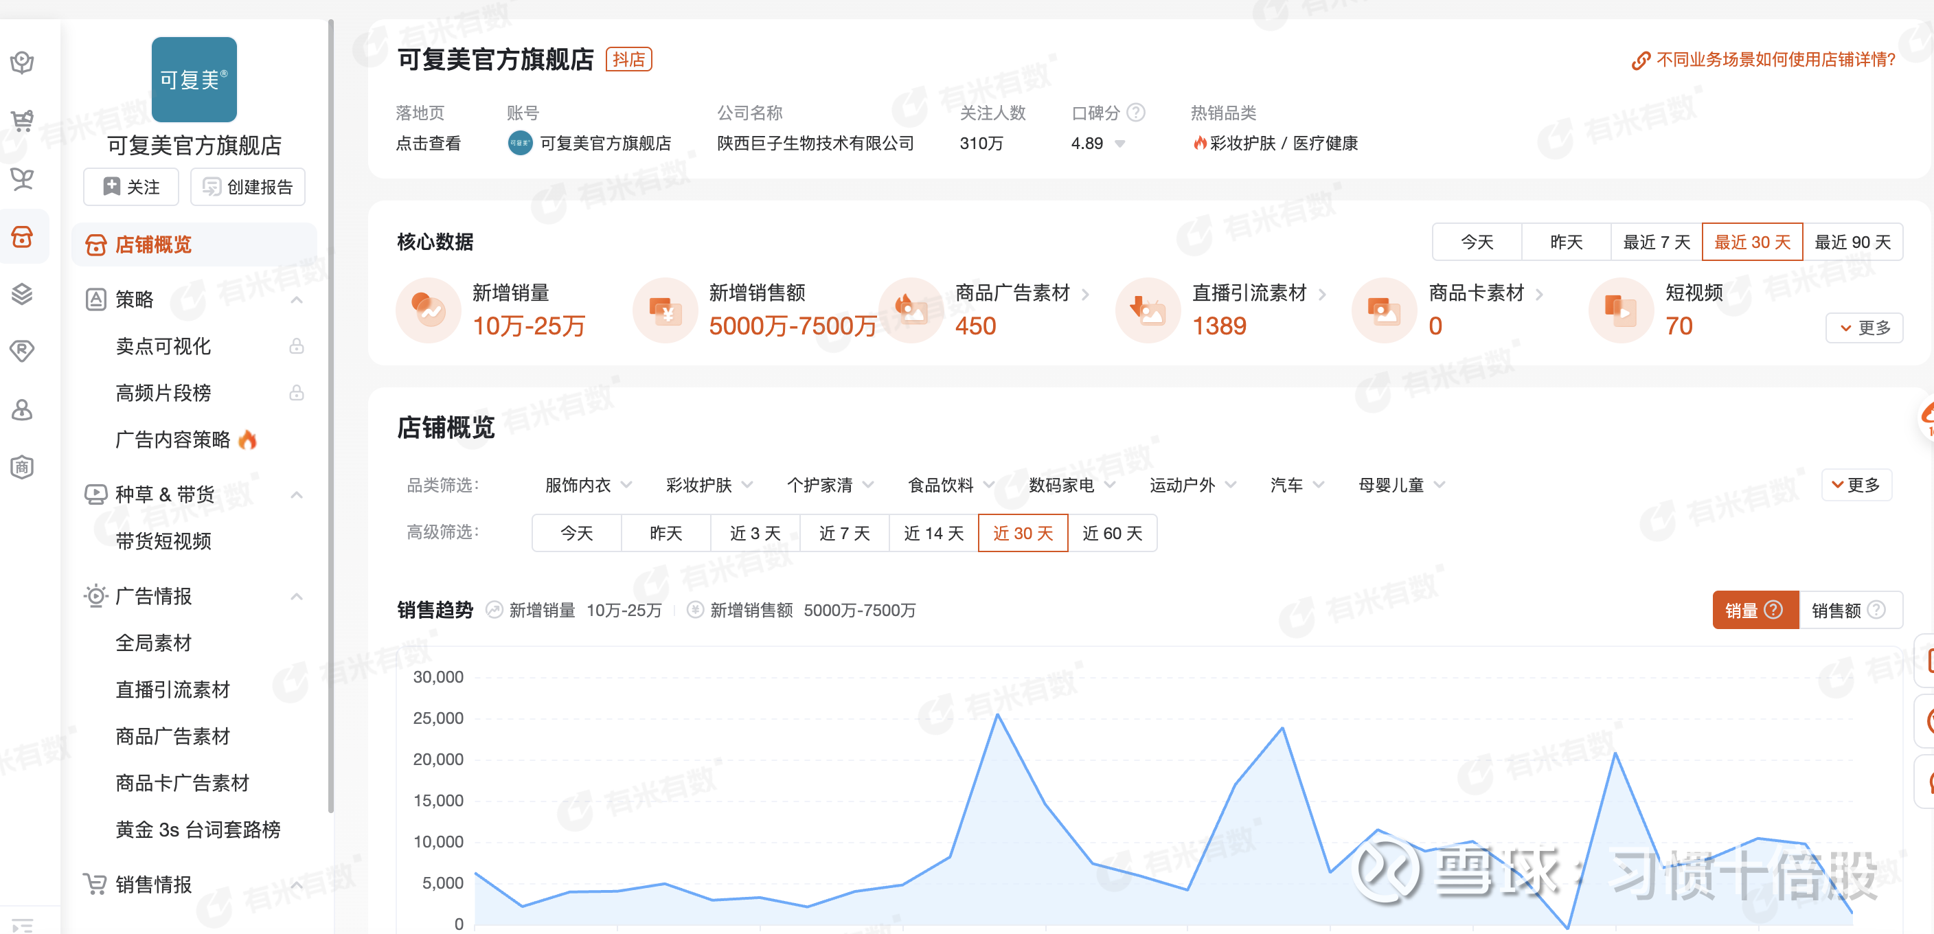Expand the 彩妆护肤 category filter dropdown
1934x934 pixels.
click(x=709, y=485)
